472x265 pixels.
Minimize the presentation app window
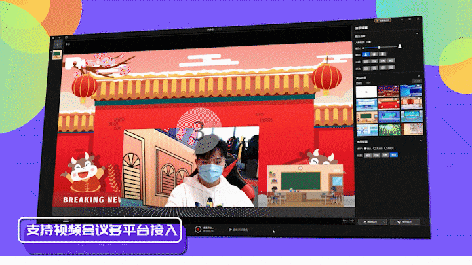(402, 19)
